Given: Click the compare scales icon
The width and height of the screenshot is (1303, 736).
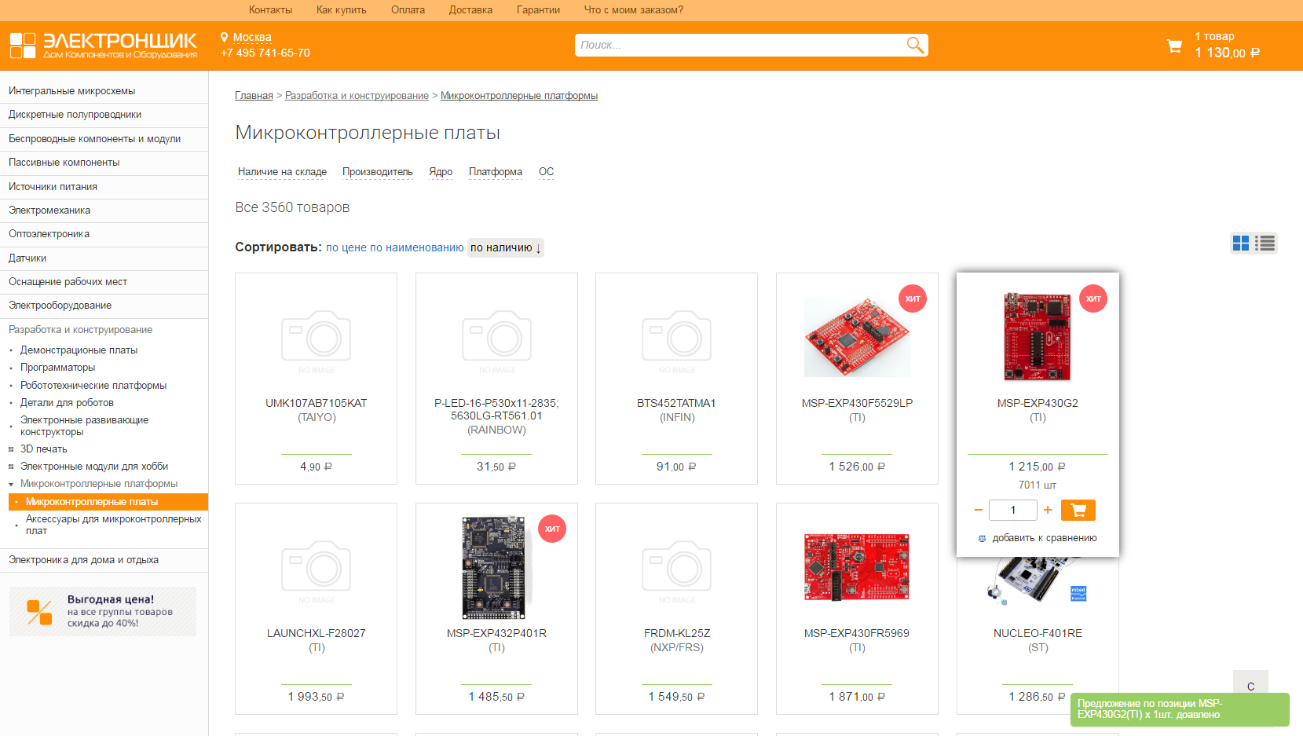Looking at the screenshot, I should click(x=982, y=539).
